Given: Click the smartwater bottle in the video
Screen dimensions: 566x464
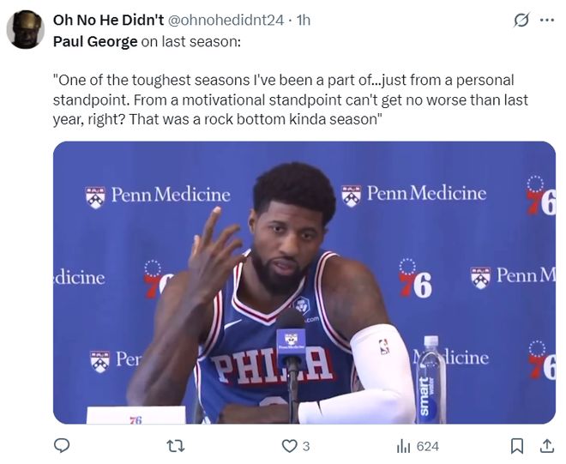Looking at the screenshot, I should tap(430, 380).
